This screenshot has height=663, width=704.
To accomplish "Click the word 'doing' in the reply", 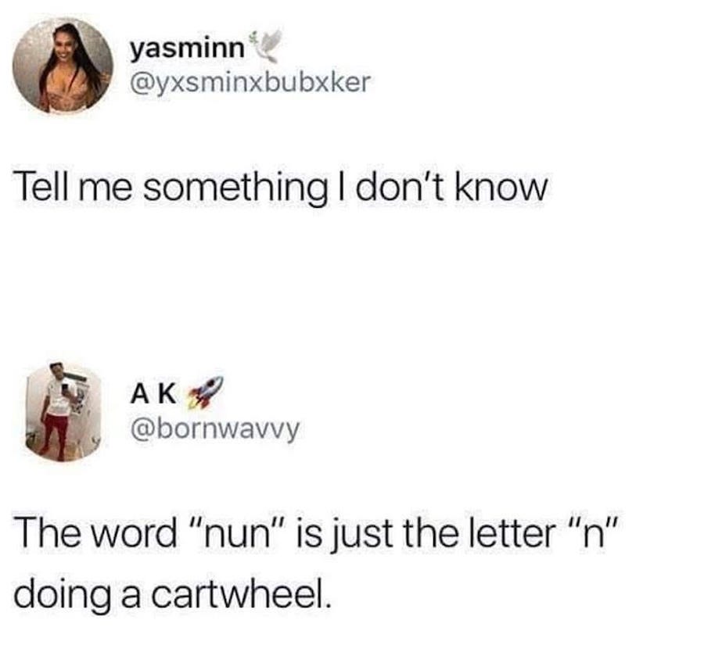I will pos(62,597).
